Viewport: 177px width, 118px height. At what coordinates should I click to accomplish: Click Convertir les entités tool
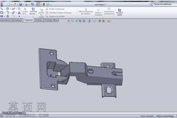pos(33,11)
